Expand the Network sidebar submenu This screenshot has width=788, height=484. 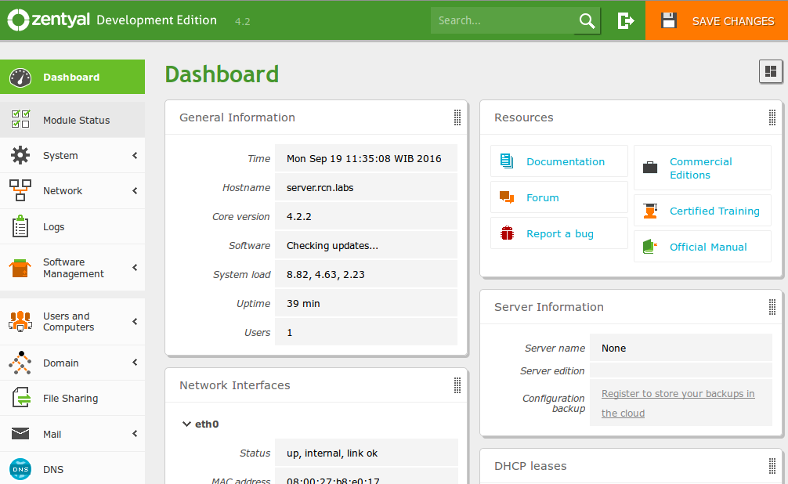(135, 190)
